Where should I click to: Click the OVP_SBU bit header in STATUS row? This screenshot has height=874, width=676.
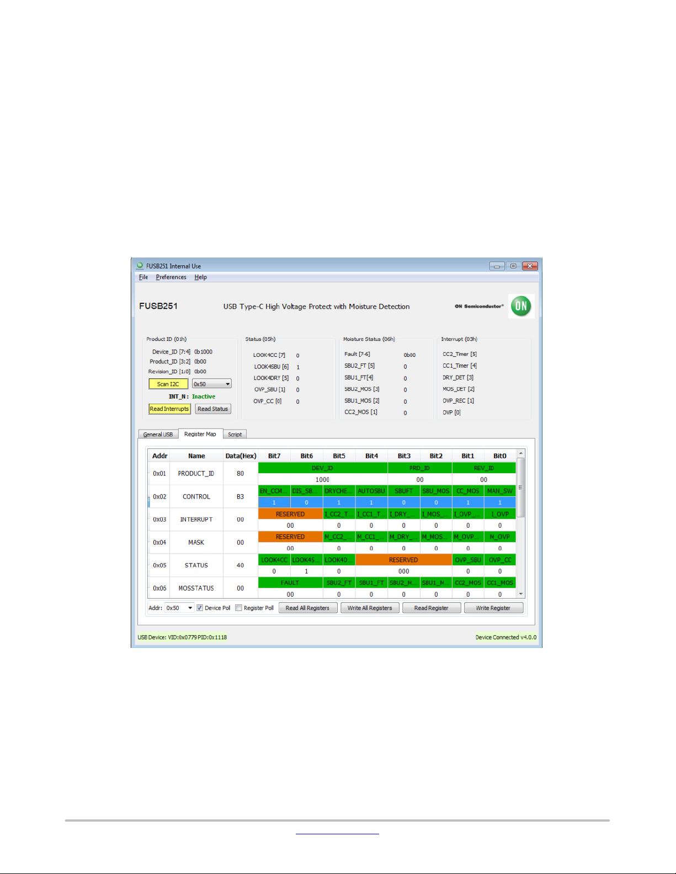(x=468, y=560)
